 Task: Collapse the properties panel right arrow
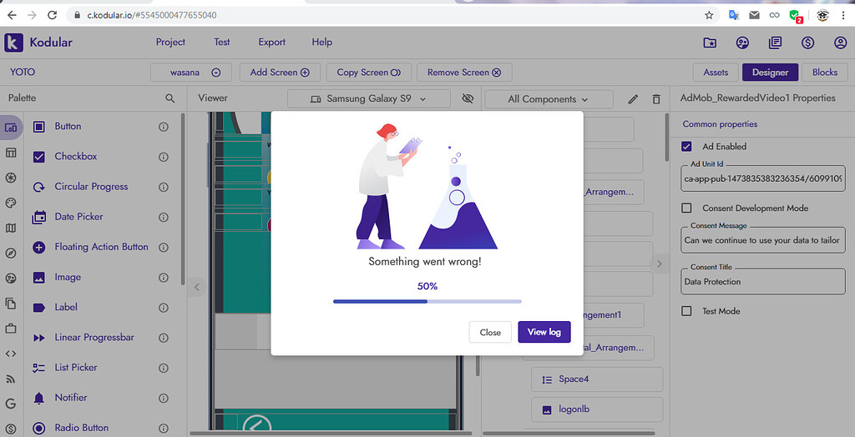click(x=660, y=264)
